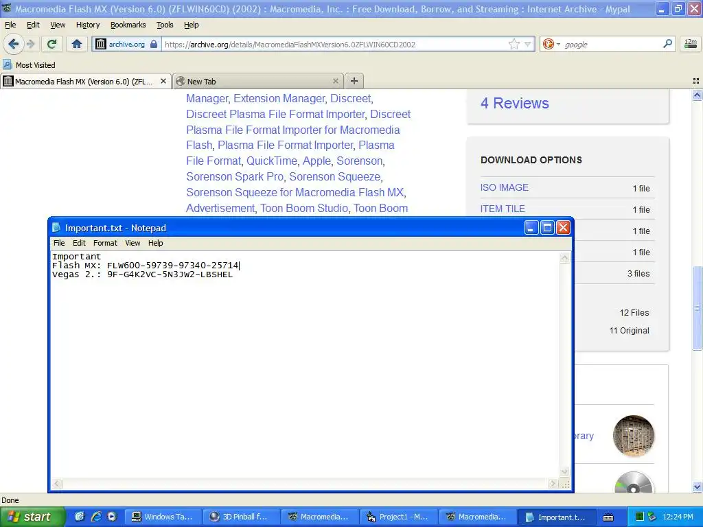703x527 pixels.
Task: Click the Vegas 2 serial line
Action: (x=143, y=274)
